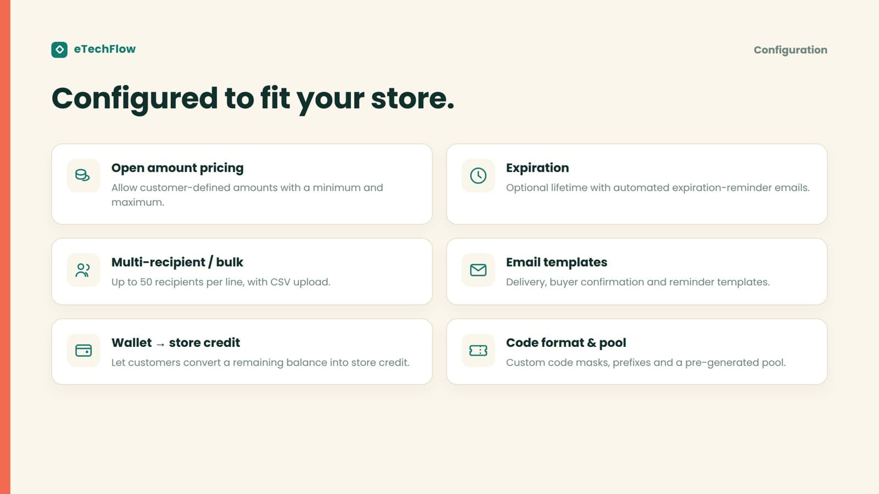Click the '50 recipients per line' description

221,282
